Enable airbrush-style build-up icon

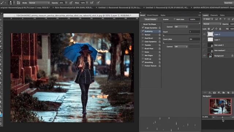tap(92, 3)
